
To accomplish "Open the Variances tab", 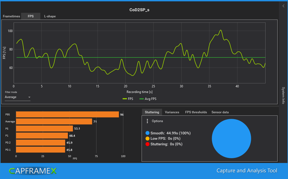I will pyautogui.click(x=172, y=112).
